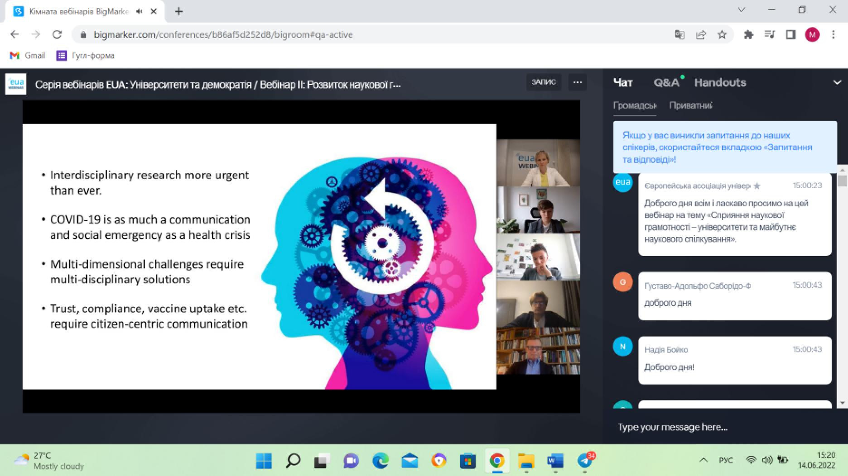Open Chrome three-dot menu
This screenshot has width=848, height=476.
tap(833, 35)
